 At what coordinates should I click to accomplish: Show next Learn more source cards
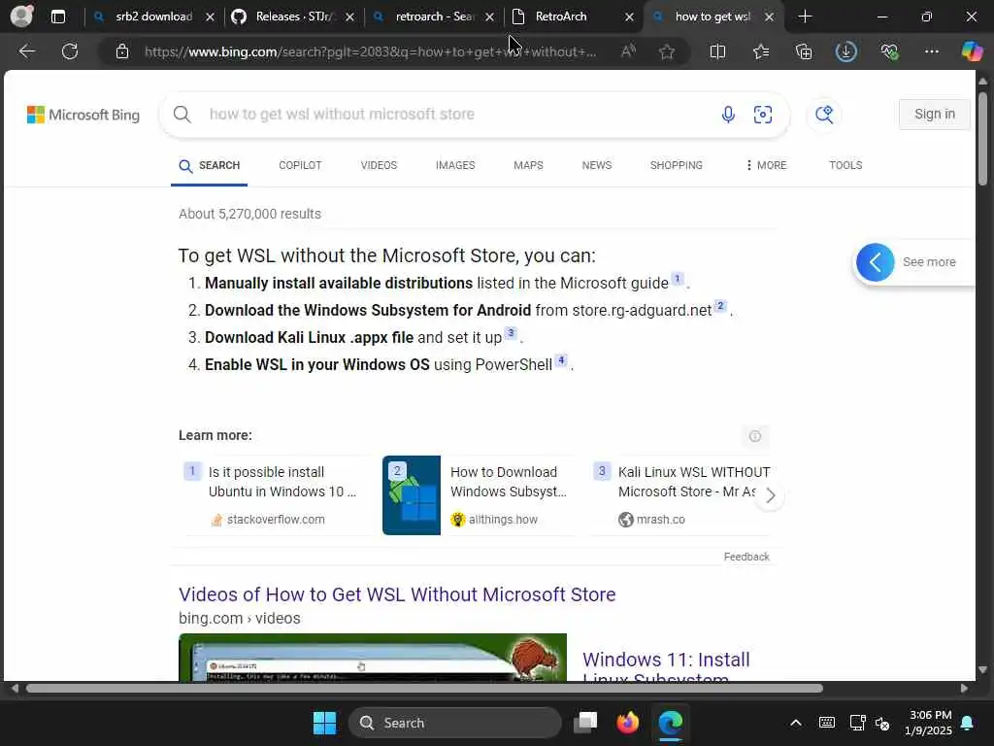(x=770, y=495)
